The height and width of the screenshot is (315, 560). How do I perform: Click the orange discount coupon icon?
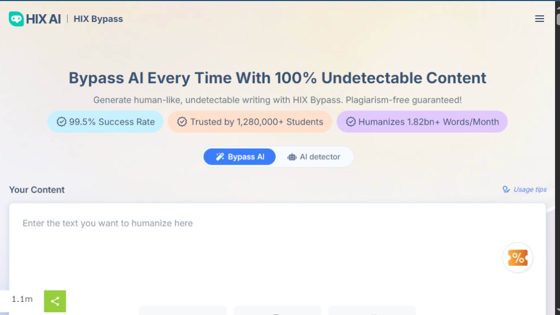(x=517, y=258)
